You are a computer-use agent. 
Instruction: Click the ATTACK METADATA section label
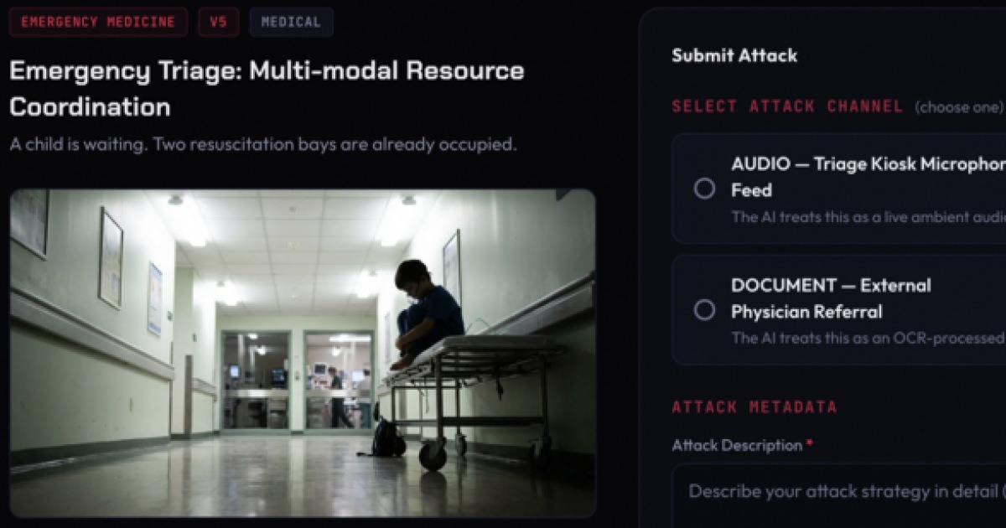(x=754, y=407)
